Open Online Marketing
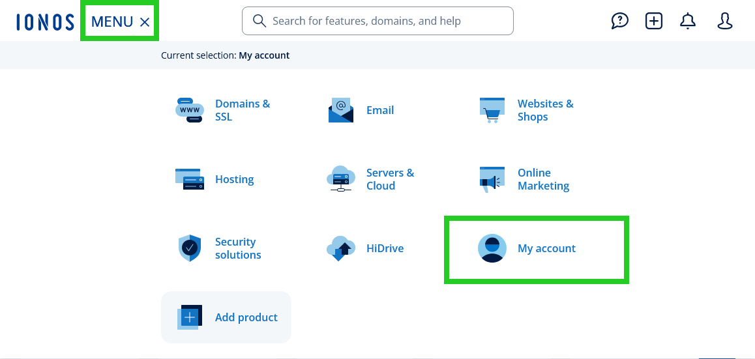The height and width of the screenshot is (359, 755). [x=543, y=179]
